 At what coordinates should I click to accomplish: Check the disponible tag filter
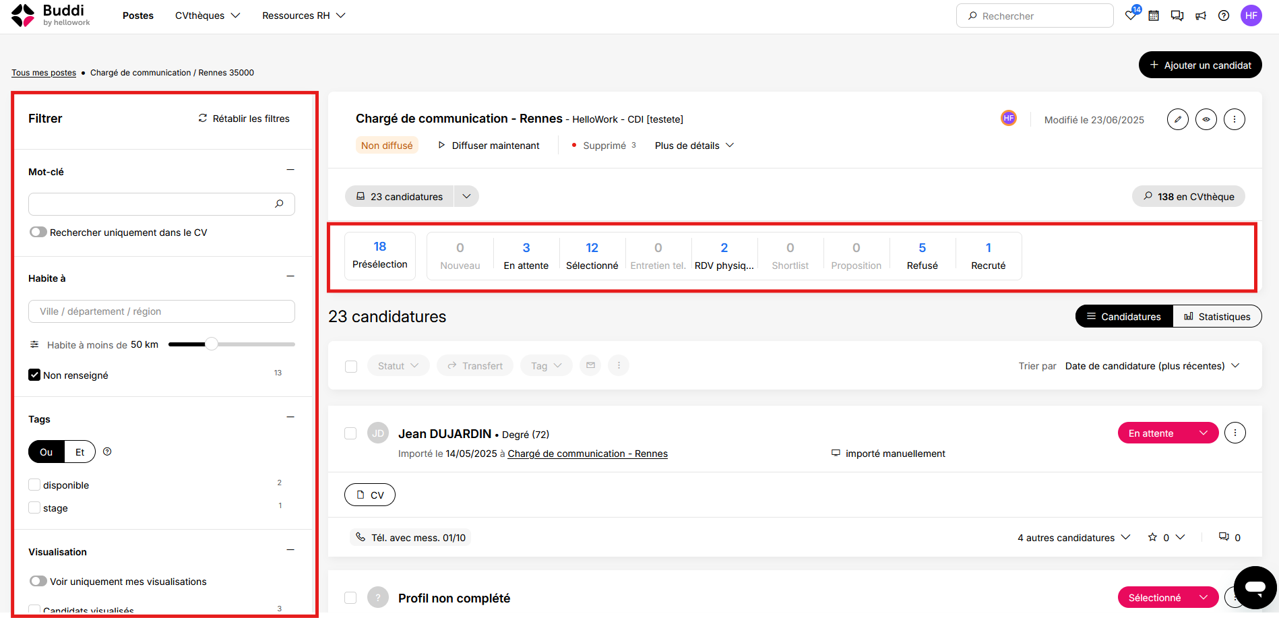coord(34,485)
